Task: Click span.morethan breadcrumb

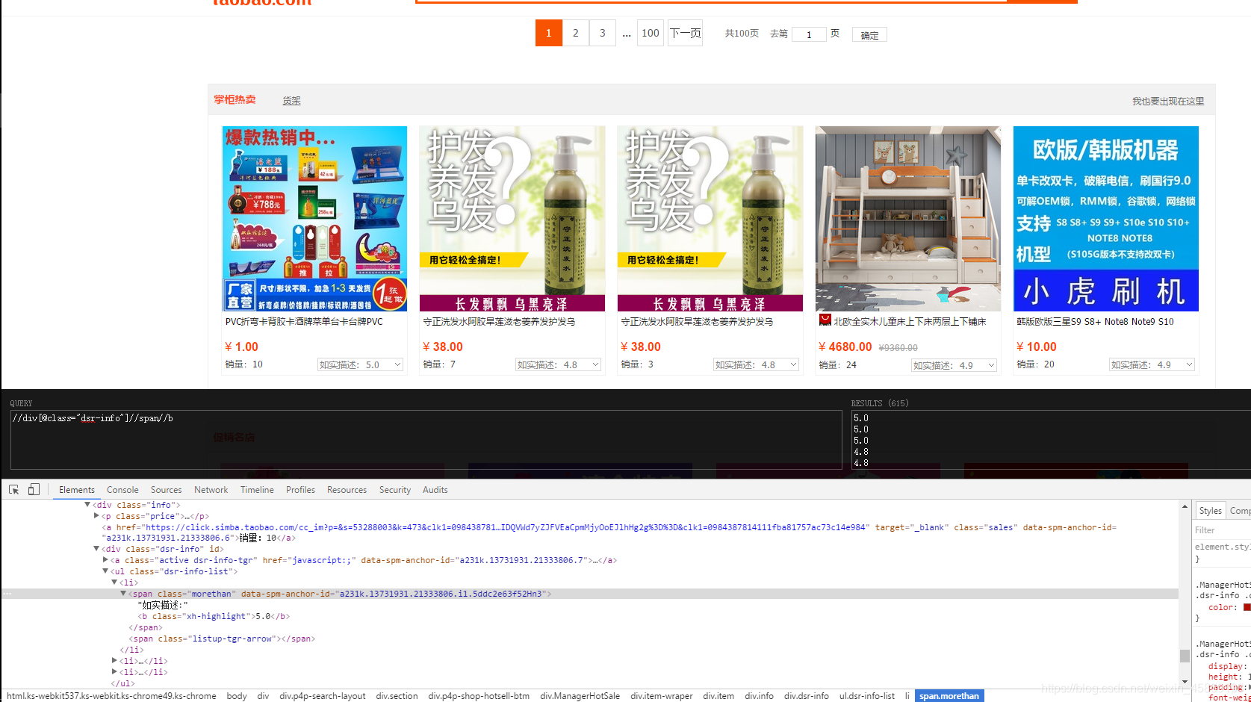Action: (x=949, y=696)
